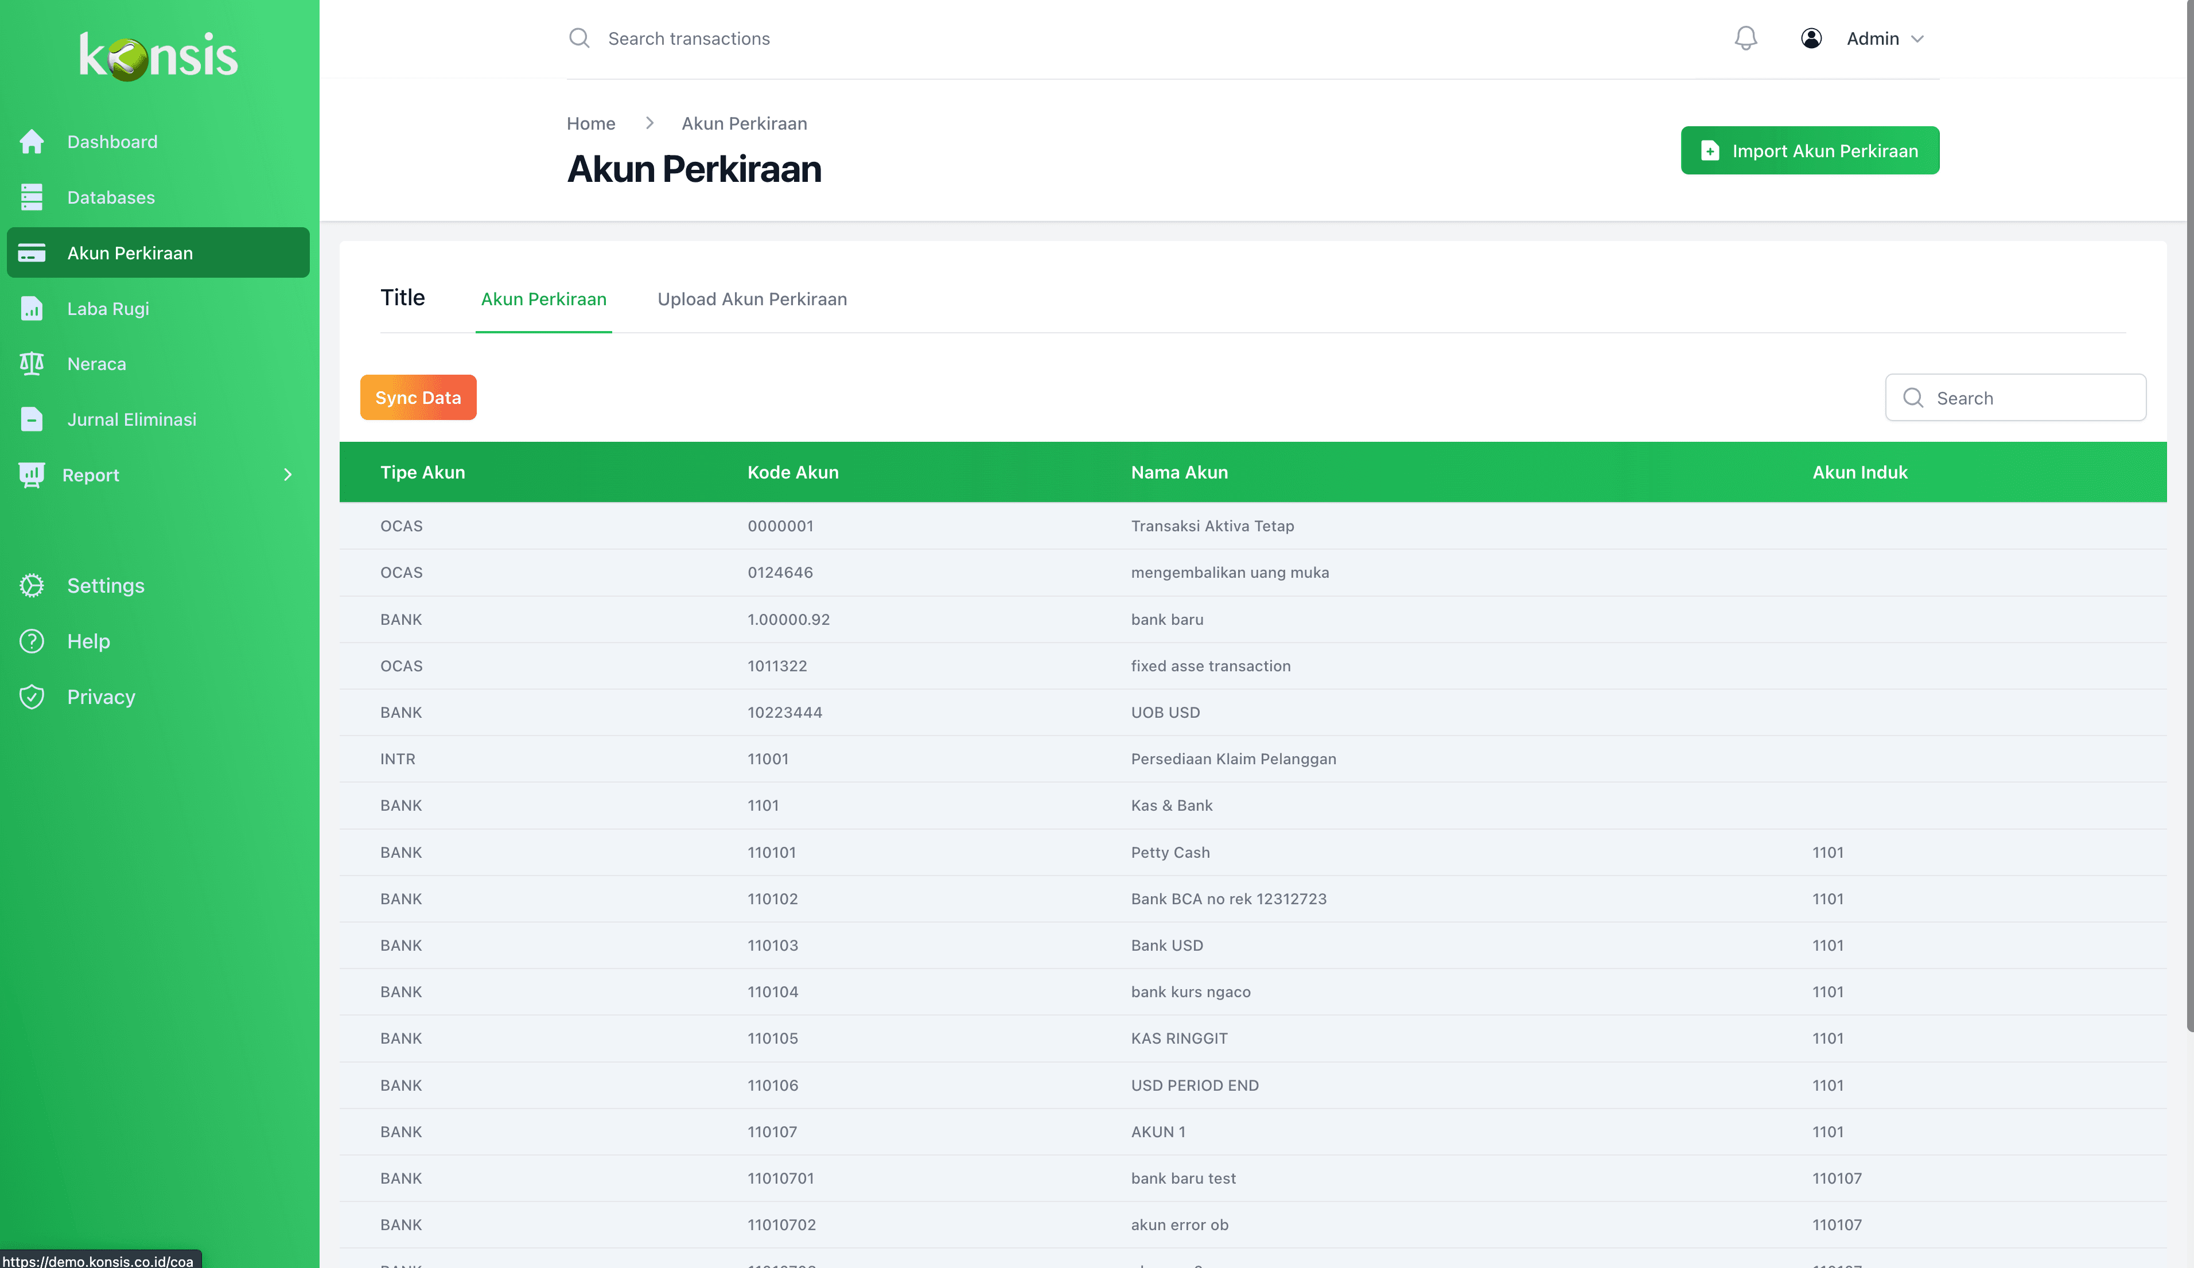This screenshot has width=2194, height=1268.
Task: Open Databases via its server icon
Action: tap(32, 197)
